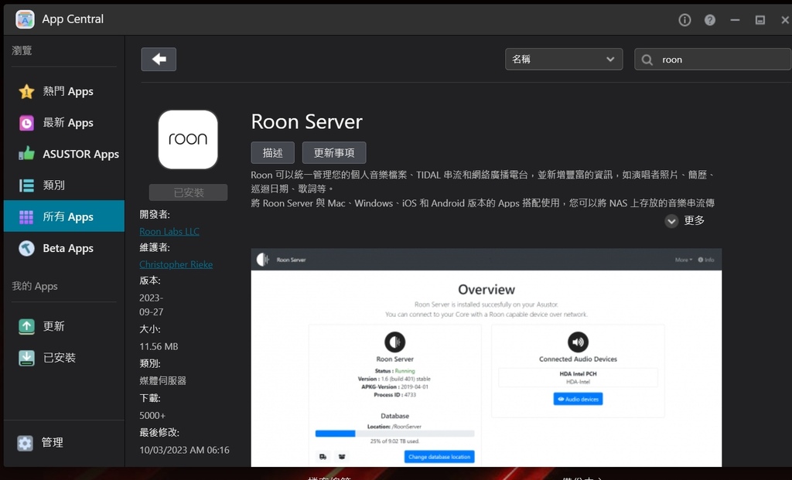Click the 管理 gear icon

25,443
